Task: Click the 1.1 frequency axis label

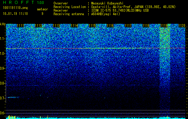Action: [x=2, y=39]
